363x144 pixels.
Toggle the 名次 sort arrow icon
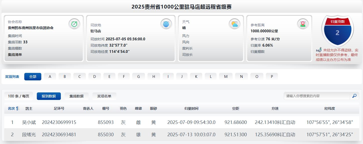click(18, 108)
